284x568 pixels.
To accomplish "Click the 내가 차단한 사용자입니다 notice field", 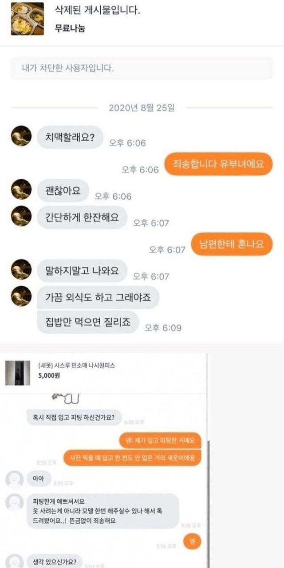I will pyautogui.click(x=142, y=68).
